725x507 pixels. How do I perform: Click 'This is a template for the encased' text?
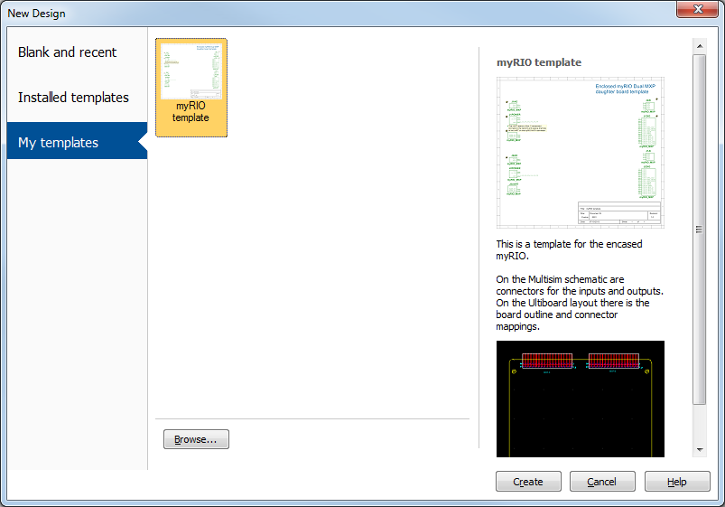coord(569,244)
